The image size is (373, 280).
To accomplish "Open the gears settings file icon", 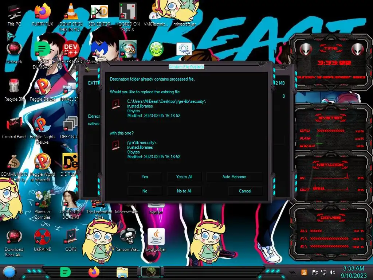I will 184,49.
